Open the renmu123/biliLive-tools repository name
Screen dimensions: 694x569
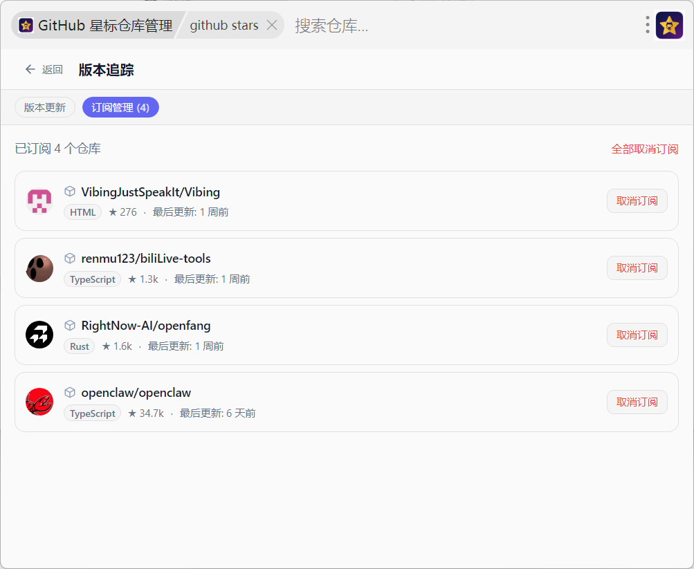tap(146, 259)
